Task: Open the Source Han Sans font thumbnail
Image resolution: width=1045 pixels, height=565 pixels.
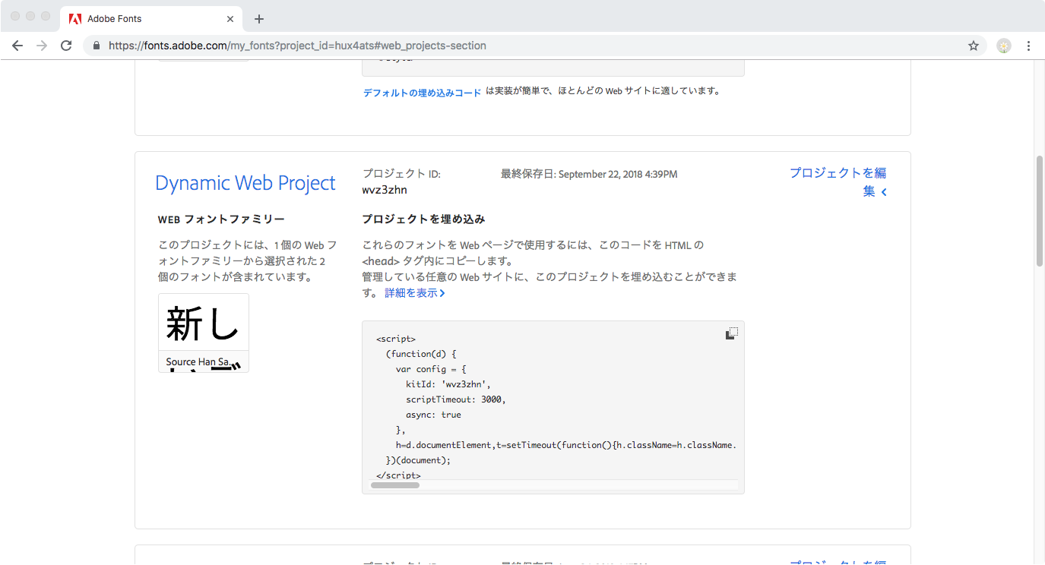Action: point(204,333)
